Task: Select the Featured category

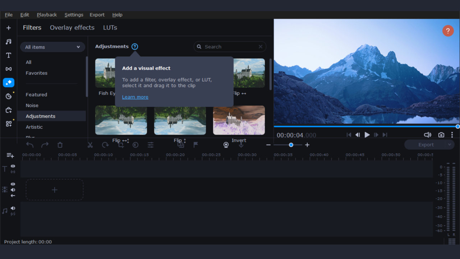Action: click(36, 95)
